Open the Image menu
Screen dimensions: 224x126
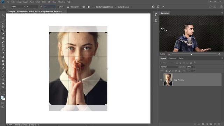click(x=19, y=2)
